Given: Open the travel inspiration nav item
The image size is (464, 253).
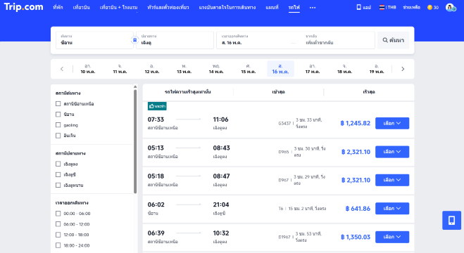Looking at the screenshot, I should click(x=227, y=8).
